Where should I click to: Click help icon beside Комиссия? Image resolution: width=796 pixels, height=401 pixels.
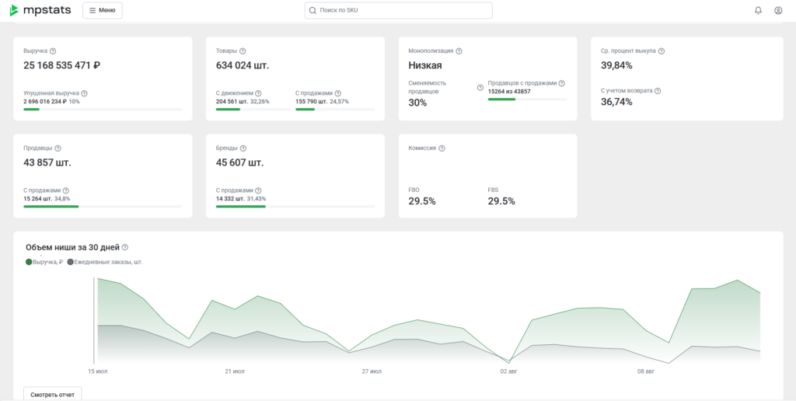pos(442,148)
